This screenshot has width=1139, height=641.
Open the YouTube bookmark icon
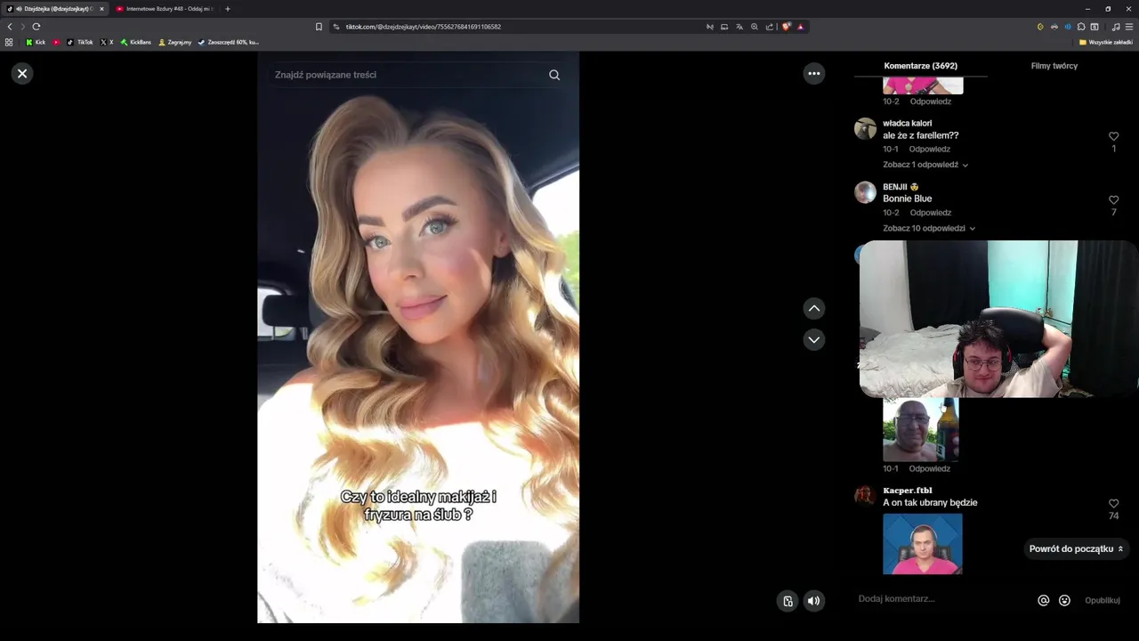56,42
